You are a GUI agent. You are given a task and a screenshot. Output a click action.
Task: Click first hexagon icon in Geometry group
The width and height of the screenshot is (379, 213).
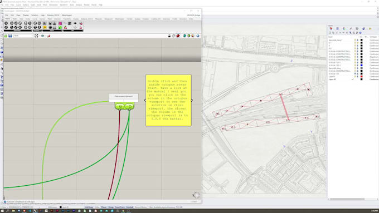(6, 23)
